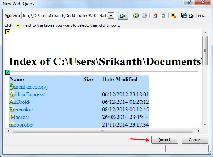Screen dimensions: 213x157
Task: Click the green Back navigation arrow
Action: 136,16
